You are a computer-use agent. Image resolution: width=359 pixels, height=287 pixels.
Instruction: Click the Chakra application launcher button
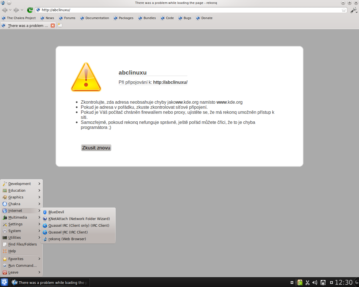tap(4, 282)
